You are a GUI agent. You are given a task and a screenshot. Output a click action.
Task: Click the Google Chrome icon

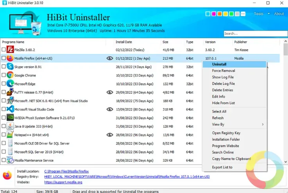pyautogui.click(x=10, y=75)
